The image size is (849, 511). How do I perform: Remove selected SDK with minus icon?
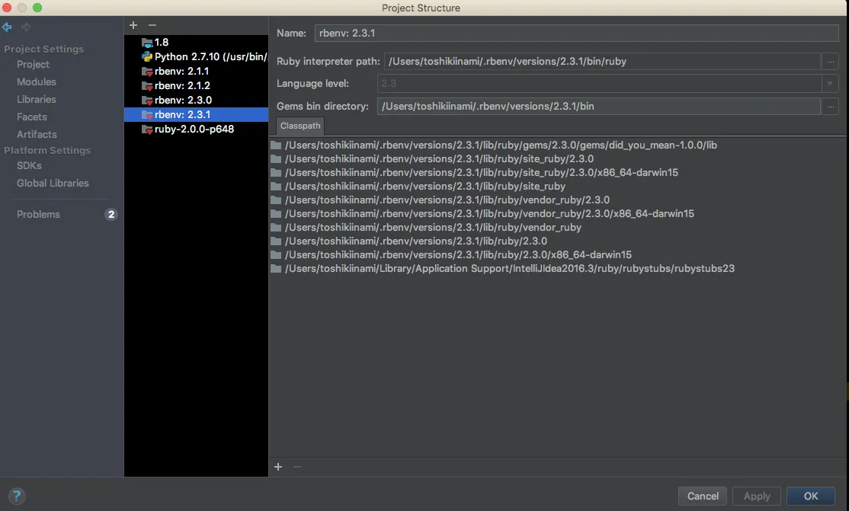(152, 25)
